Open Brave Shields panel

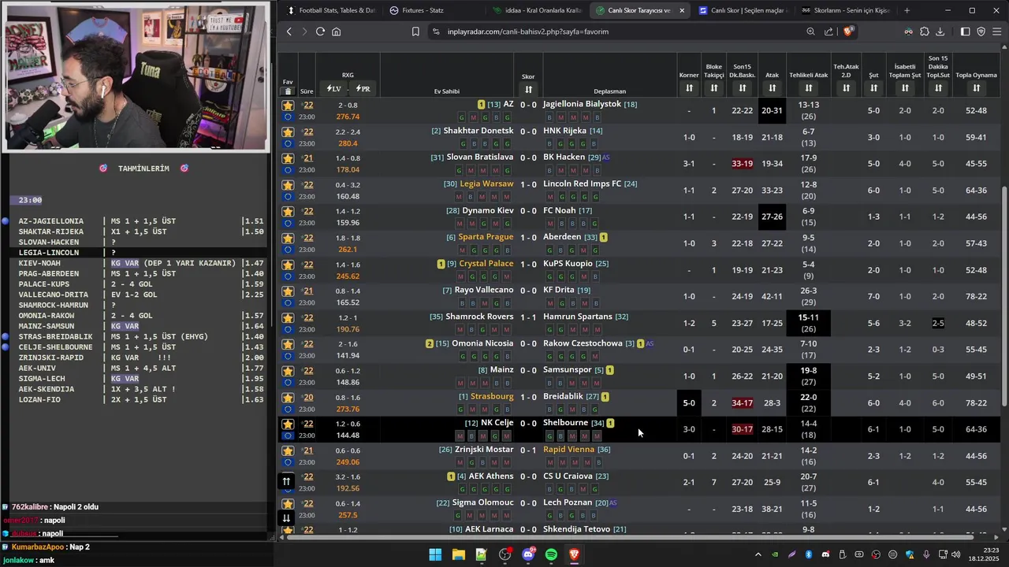pyautogui.click(x=848, y=31)
